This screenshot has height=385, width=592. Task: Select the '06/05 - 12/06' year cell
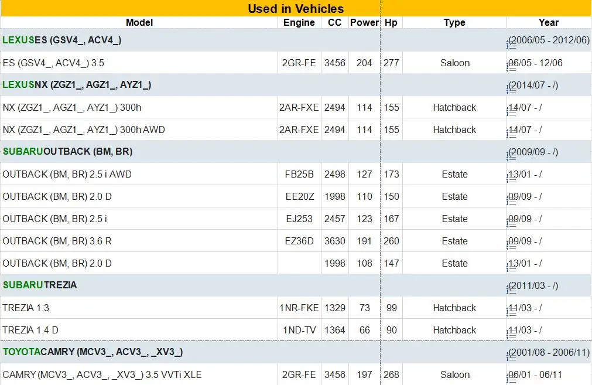549,63
